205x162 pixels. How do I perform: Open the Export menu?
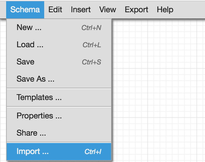(x=136, y=10)
